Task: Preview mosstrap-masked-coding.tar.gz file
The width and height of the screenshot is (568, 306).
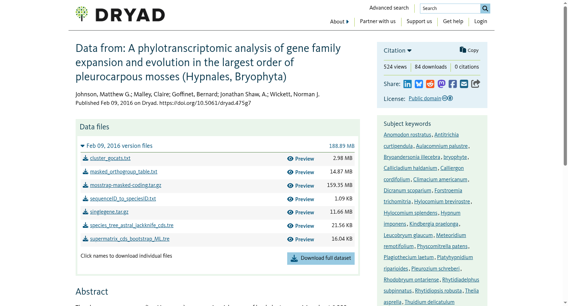Action: coord(301,186)
